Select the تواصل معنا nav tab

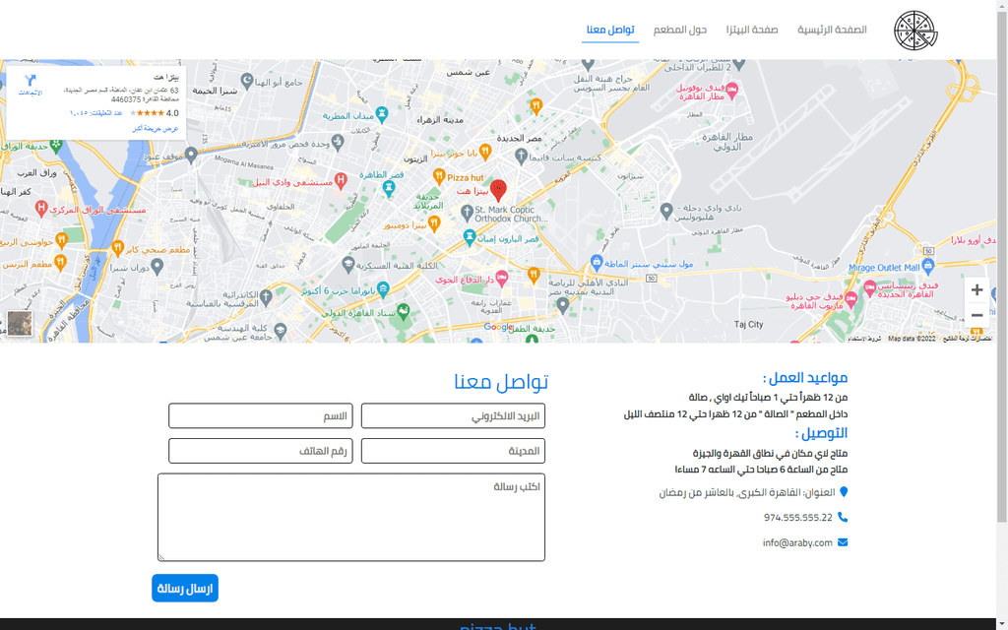(x=610, y=30)
